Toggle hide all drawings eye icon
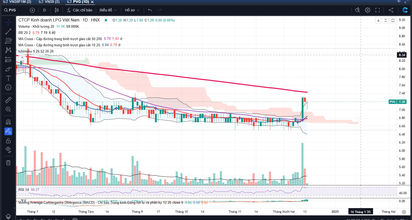This screenshot has height=220, width=412. pyautogui.click(x=8, y=150)
